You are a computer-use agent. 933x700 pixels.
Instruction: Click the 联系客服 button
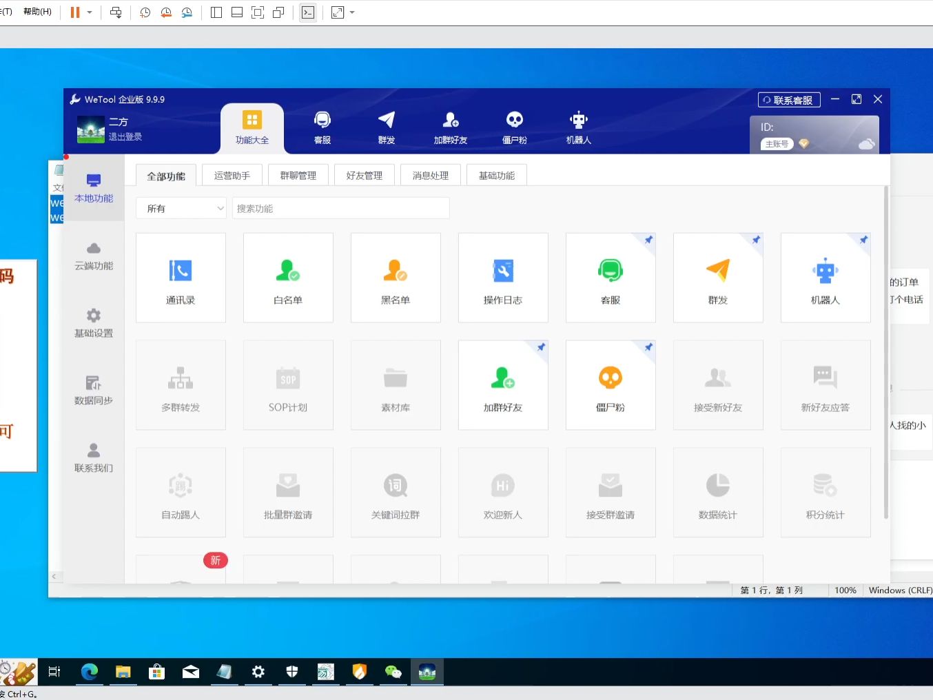(x=789, y=100)
